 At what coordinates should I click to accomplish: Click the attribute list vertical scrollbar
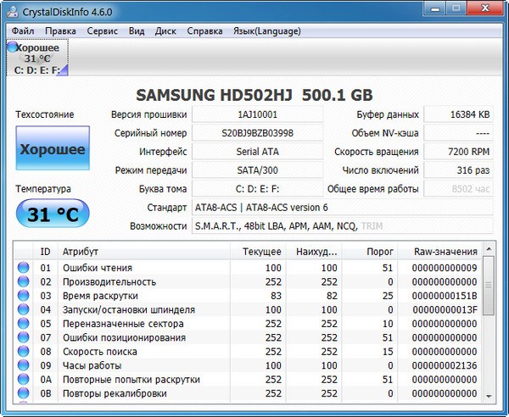(x=489, y=331)
